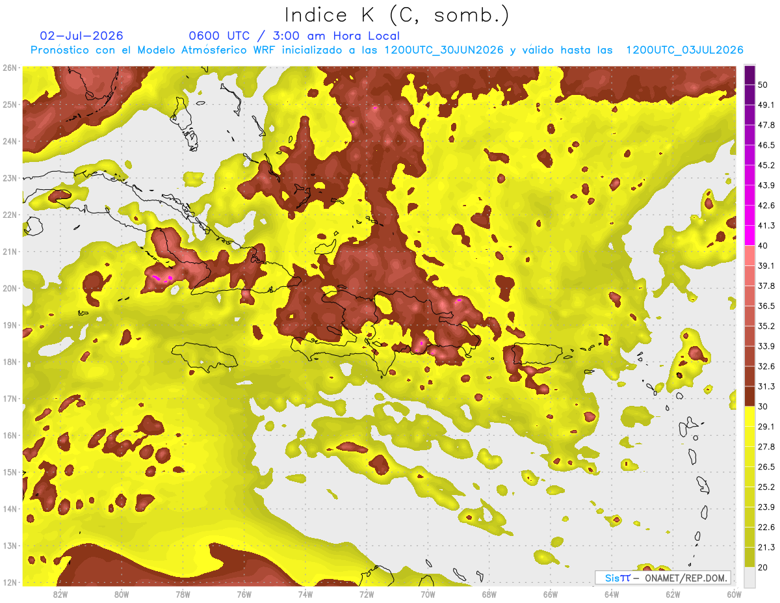Click the "78W" longitude label

pos(183,595)
